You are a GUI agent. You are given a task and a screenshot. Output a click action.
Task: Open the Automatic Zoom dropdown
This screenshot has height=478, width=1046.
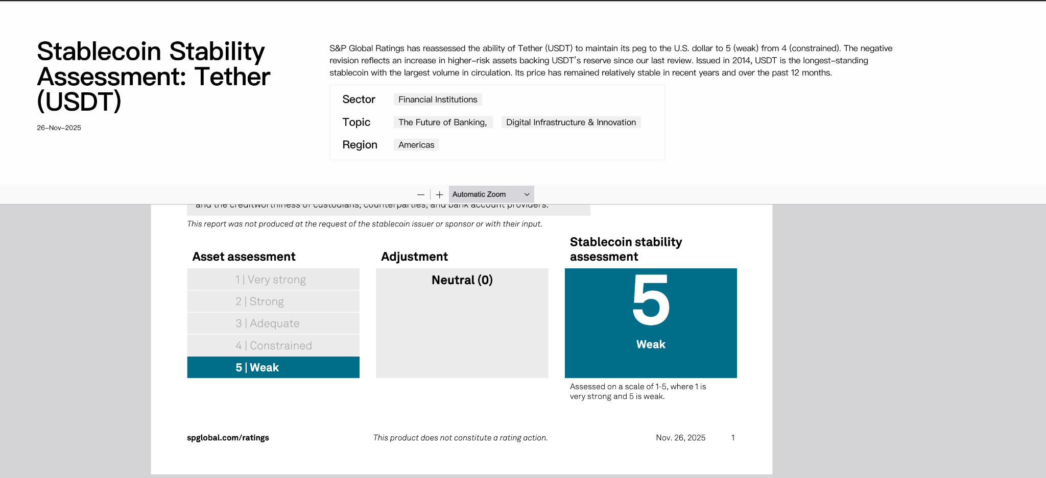click(x=491, y=194)
